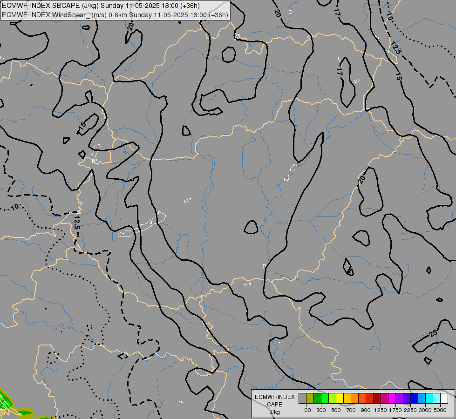This screenshot has height=419, width=456.
Task: Click the legend value 900
Action: 366,410
